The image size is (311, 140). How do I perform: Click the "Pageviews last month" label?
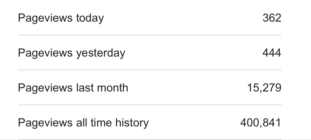(73, 88)
